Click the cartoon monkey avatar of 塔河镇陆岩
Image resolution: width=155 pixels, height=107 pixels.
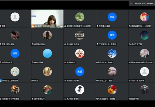click(x=80, y=53)
